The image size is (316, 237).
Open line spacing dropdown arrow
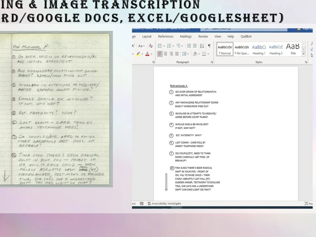(188, 54)
